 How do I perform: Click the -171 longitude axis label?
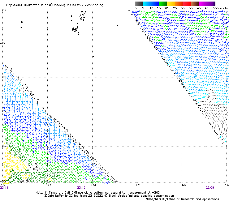coord(137,185)
